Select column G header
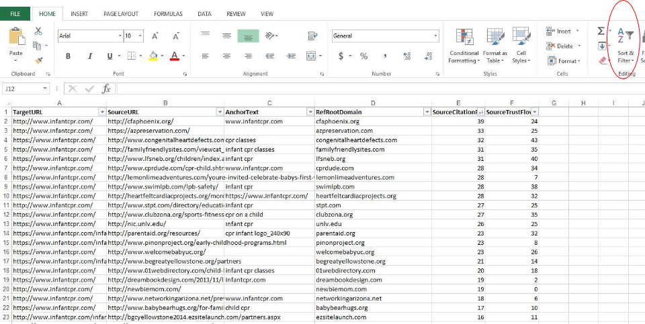The width and height of the screenshot is (645, 324). [554, 103]
